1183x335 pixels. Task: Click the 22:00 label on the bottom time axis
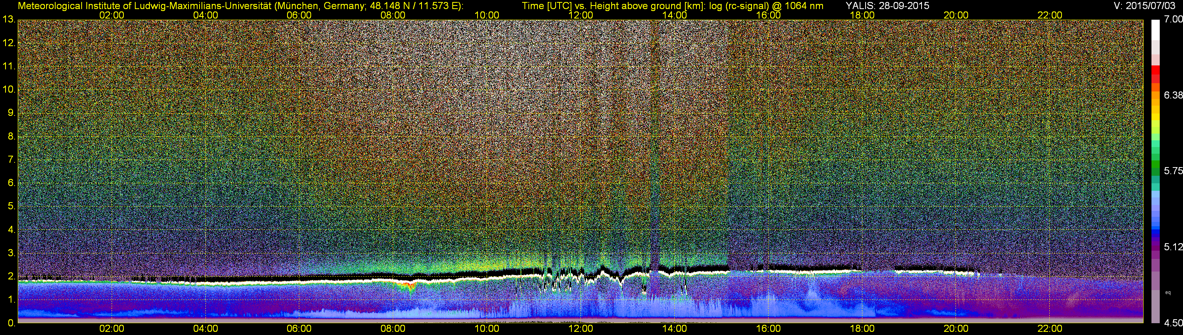coord(1050,329)
